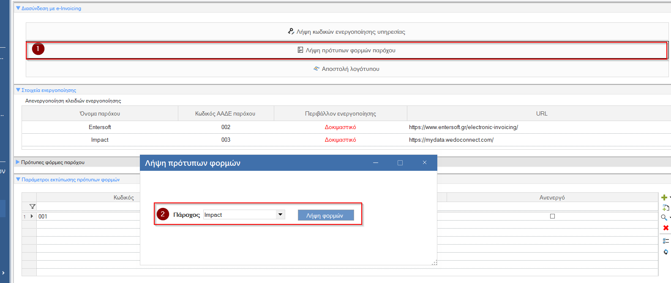Click the filter funnel icon in grid
The image size is (671, 283).
33,207
